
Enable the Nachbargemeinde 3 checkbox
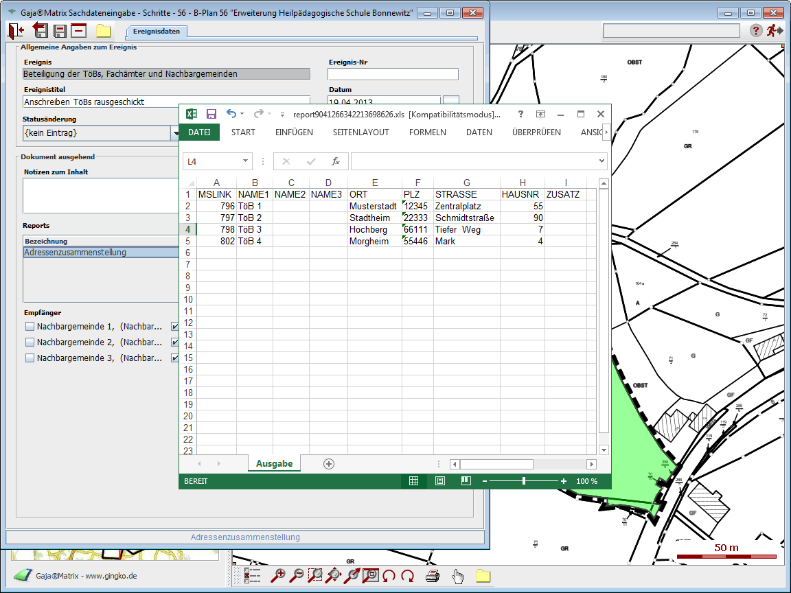[x=30, y=358]
